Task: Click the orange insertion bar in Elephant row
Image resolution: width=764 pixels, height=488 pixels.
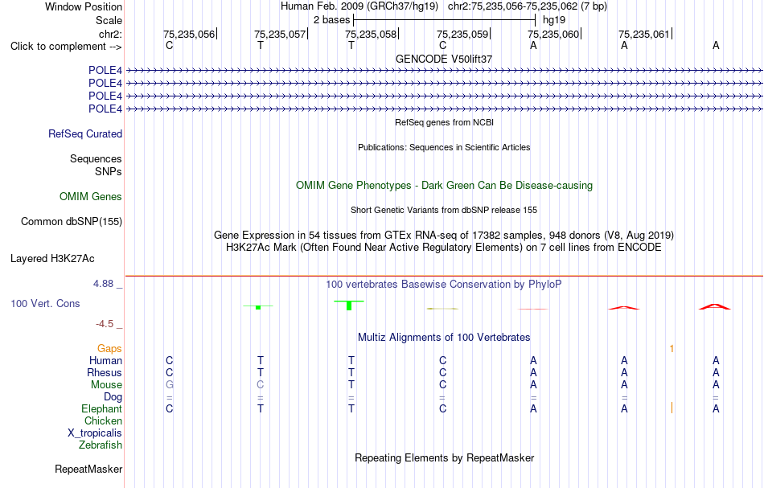Action: [672, 408]
